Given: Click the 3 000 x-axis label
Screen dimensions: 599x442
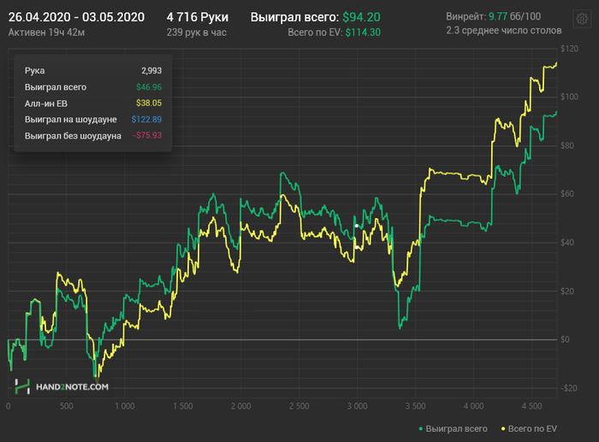Looking at the screenshot, I should [x=357, y=406].
